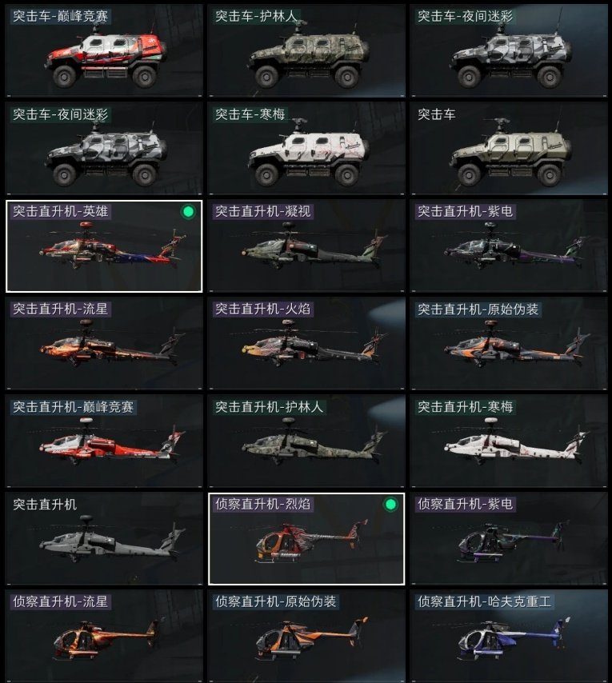Select the 突击车-巅峰竞赛 red vehicle skin
612x683 pixels.
click(x=104, y=50)
